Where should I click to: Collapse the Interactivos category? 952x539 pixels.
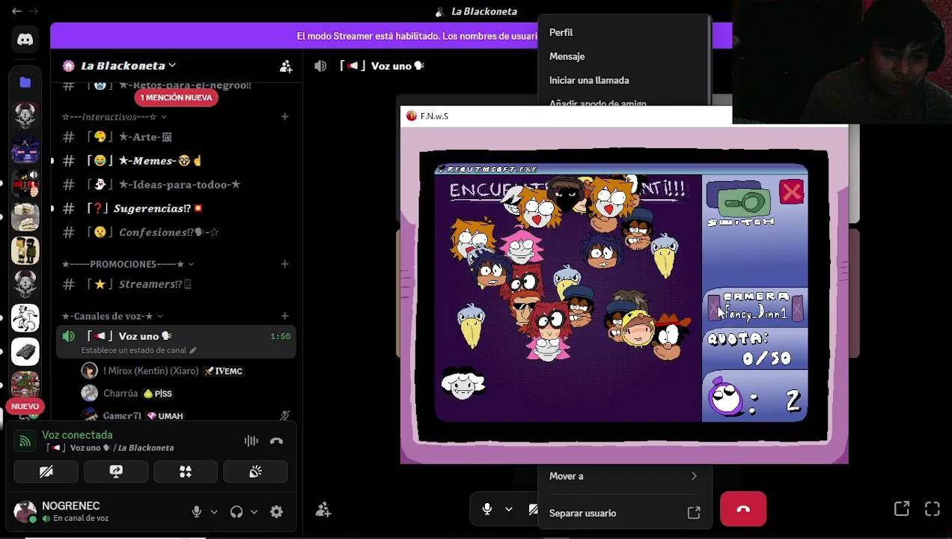[114, 117]
